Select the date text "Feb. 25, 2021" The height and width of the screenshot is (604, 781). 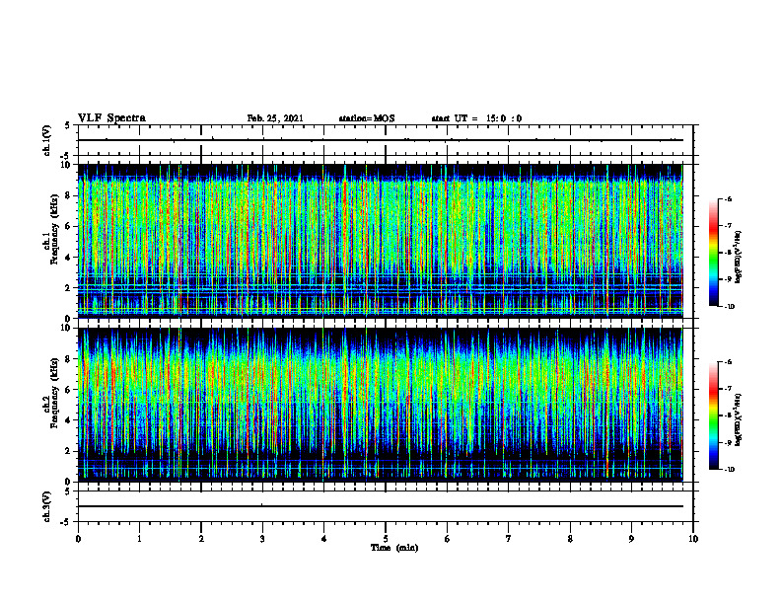[x=275, y=118]
